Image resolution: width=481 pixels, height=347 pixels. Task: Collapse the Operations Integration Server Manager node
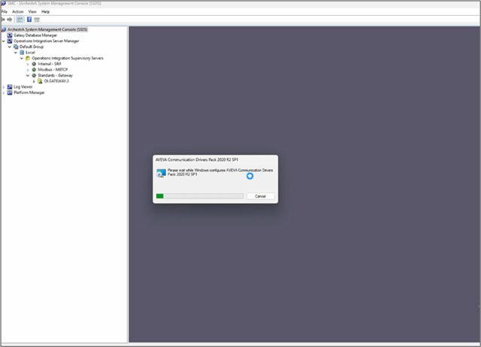[x=4, y=41]
